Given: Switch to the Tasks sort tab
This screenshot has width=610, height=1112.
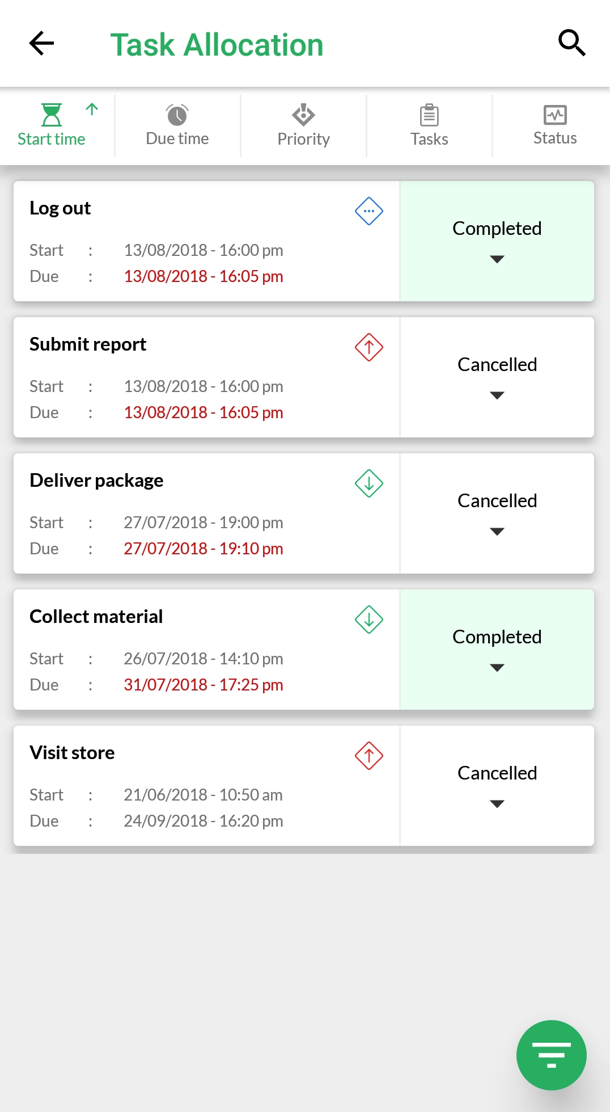Looking at the screenshot, I should (x=429, y=125).
